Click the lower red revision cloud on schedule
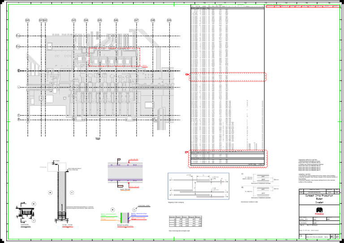Screen dimensions: 344x243 (228, 159)
